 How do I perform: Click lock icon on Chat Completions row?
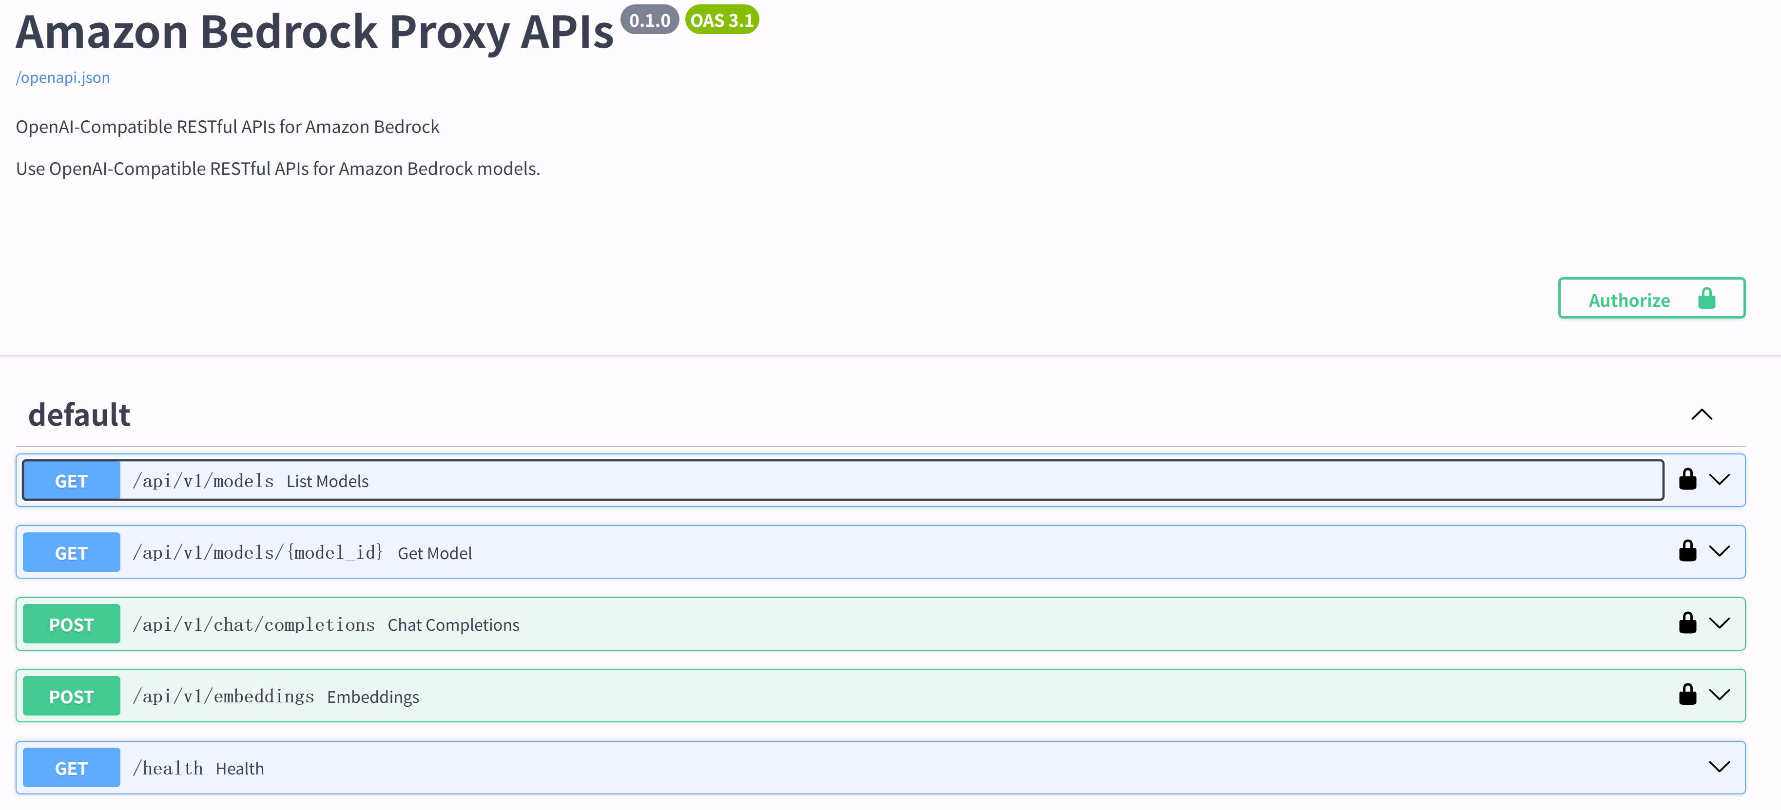tap(1687, 623)
